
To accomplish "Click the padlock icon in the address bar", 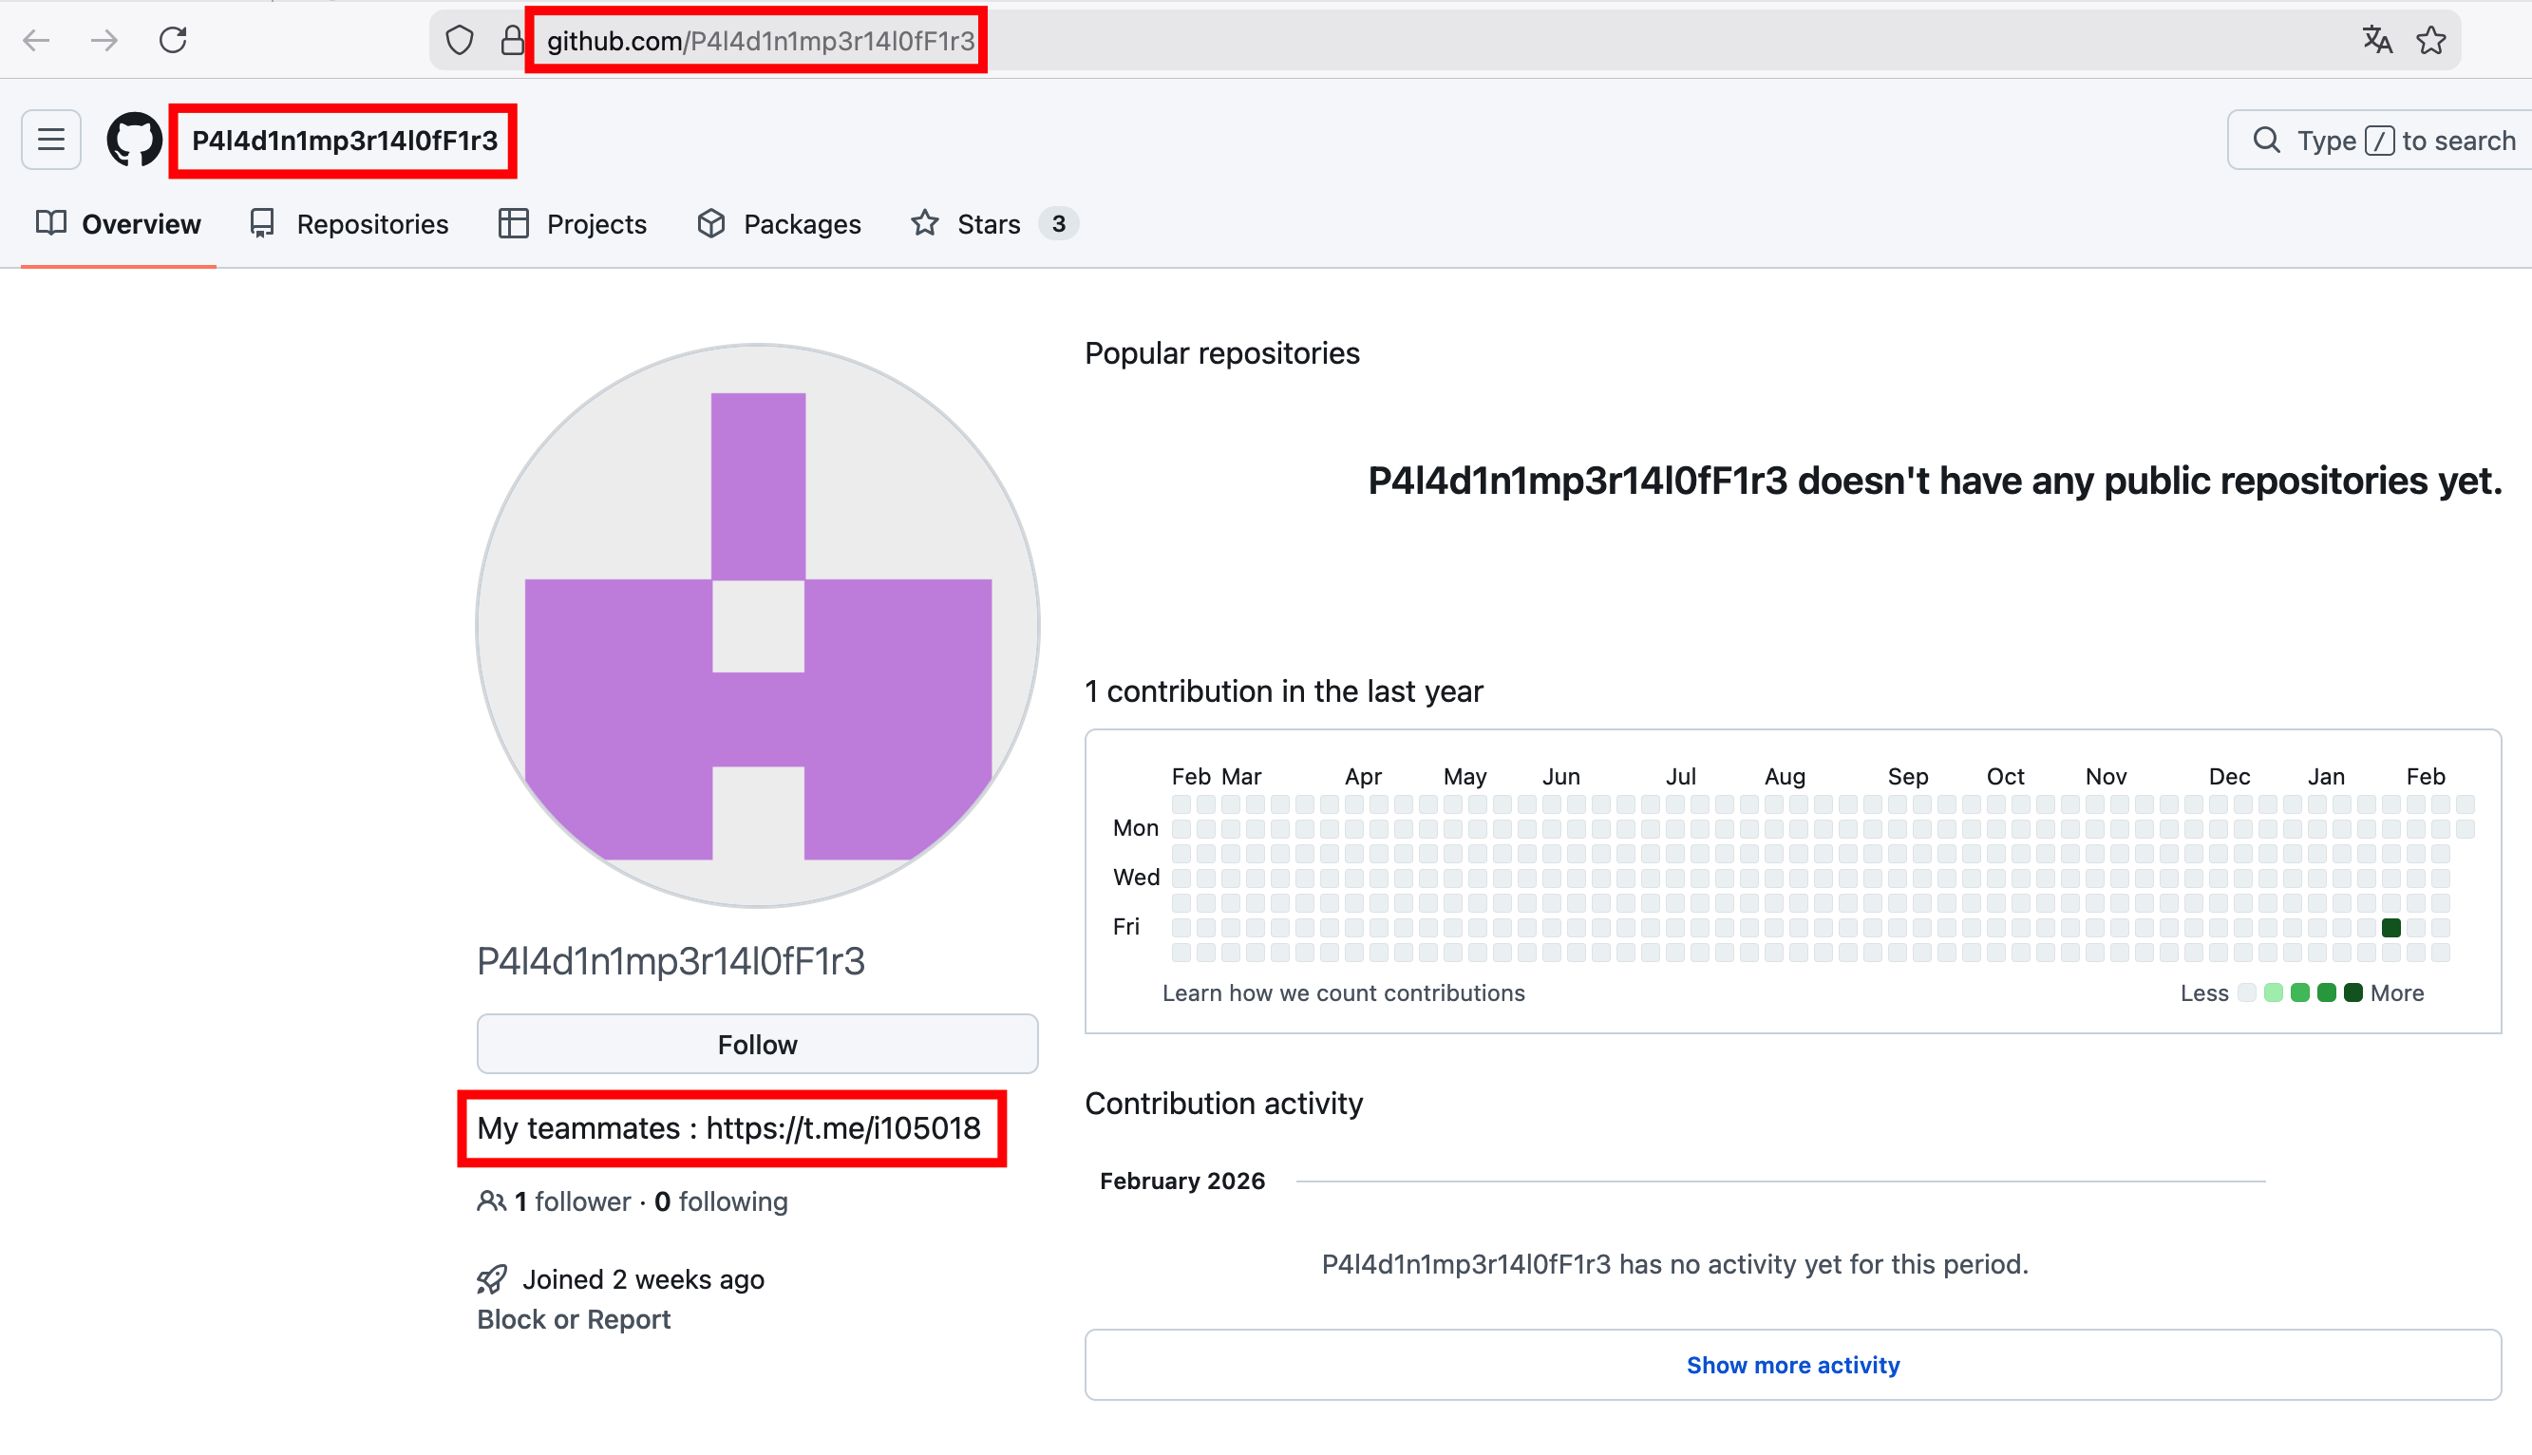I will point(513,40).
